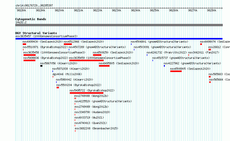Select esv2749089 Wong2012b label
Screen dimensions: 230x141
pos(91,107)
